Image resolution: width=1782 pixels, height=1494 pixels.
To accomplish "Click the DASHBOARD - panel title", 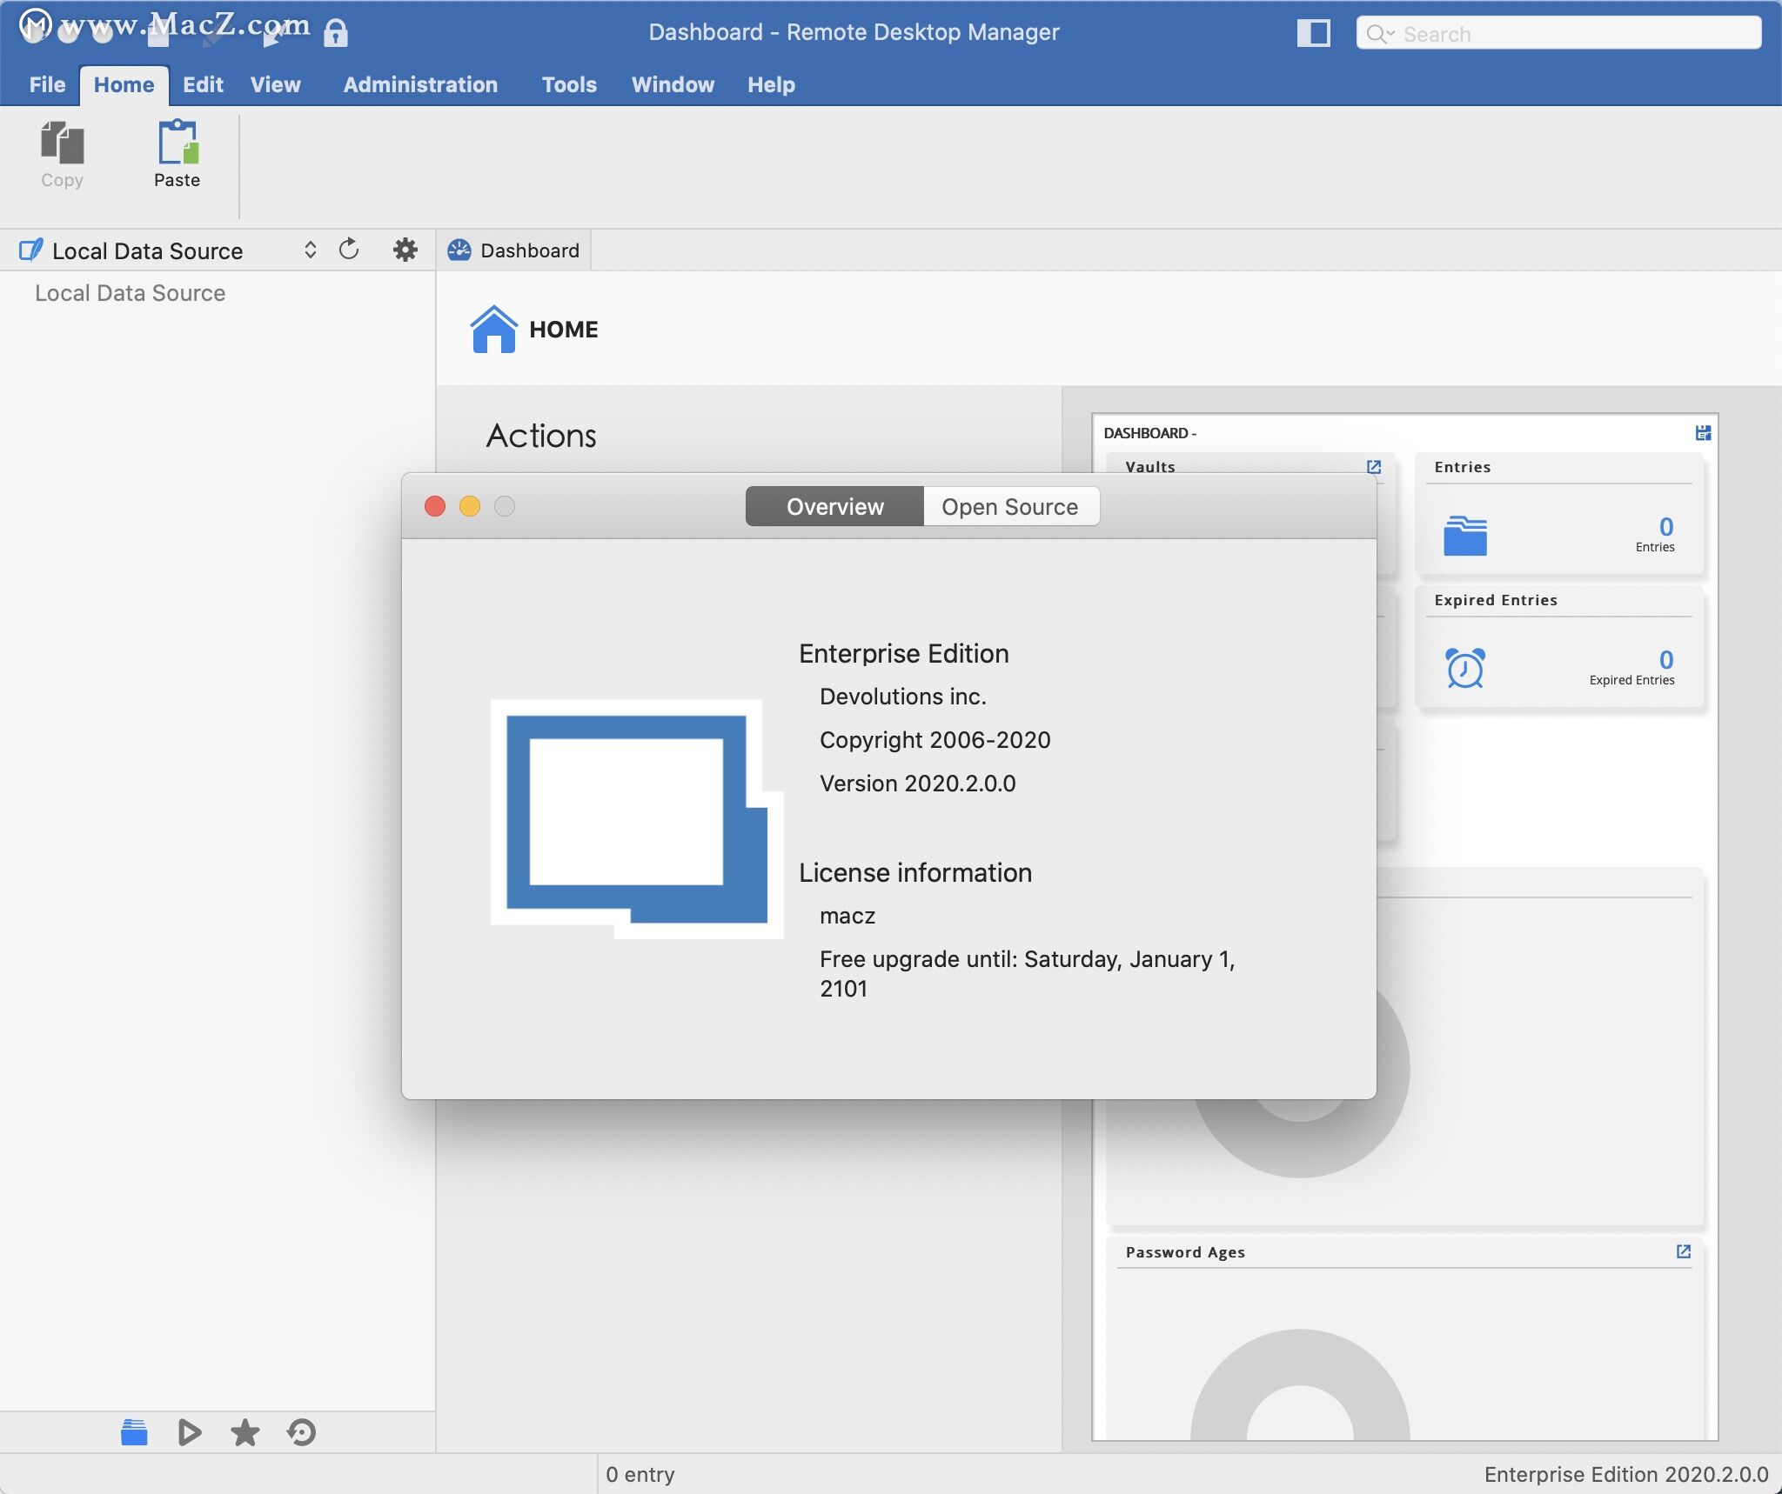I will click(1149, 433).
